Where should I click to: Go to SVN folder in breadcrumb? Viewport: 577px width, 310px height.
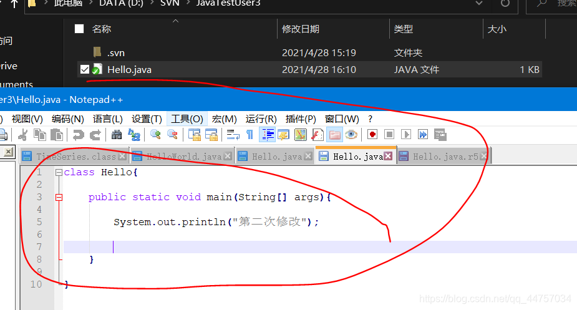(170, 3)
